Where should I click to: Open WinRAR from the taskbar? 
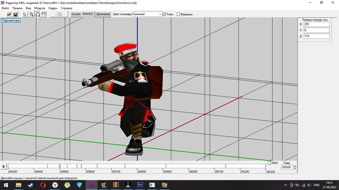(x=116, y=185)
